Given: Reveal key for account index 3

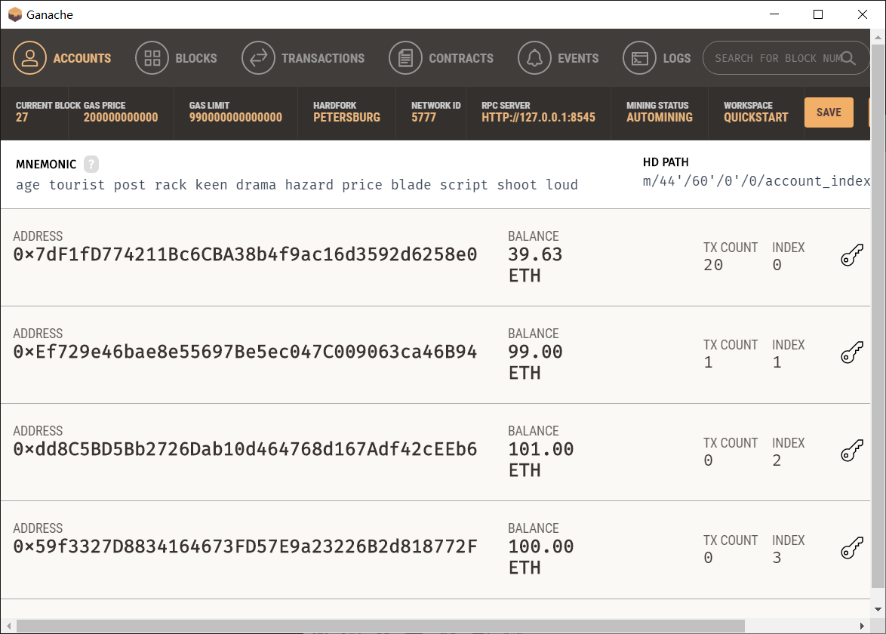Looking at the screenshot, I should point(851,549).
